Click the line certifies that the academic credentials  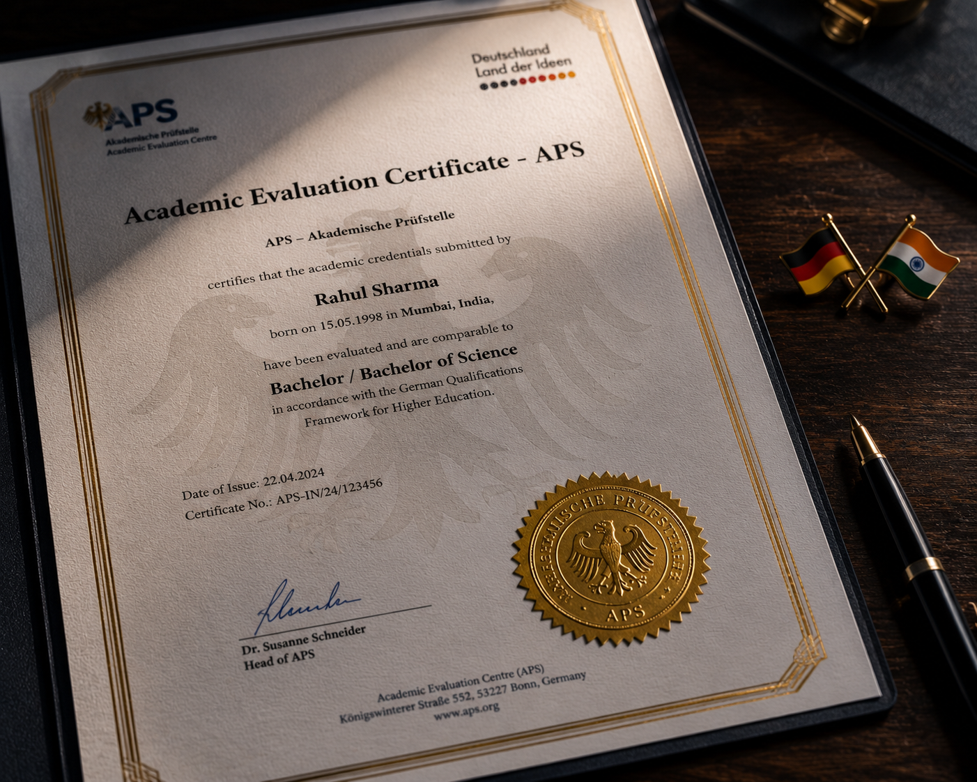359,262
